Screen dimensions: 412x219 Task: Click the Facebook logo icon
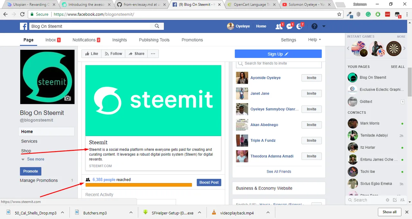tap(23, 26)
